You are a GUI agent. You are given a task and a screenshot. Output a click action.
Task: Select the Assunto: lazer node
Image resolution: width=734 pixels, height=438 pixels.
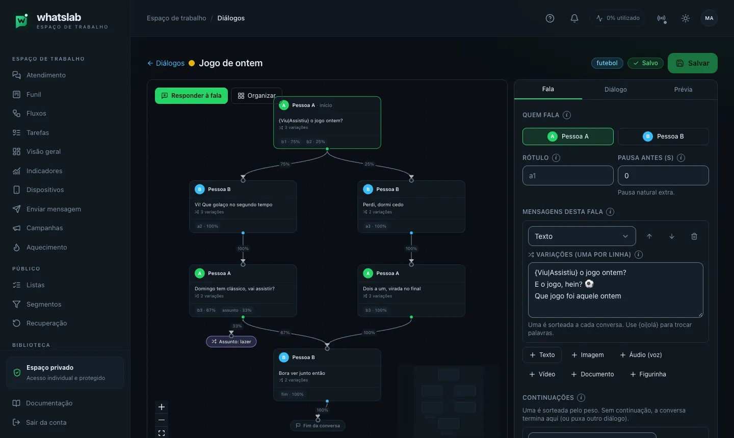tap(231, 342)
